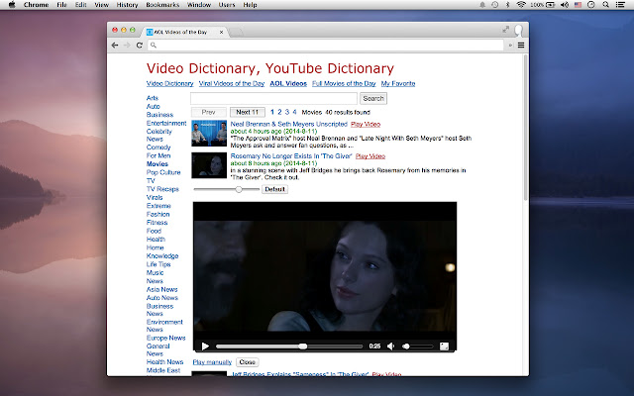Open Spotlight search in the menu bar
Image resolution: width=634 pixels, height=396 pixels.
(x=603, y=5)
